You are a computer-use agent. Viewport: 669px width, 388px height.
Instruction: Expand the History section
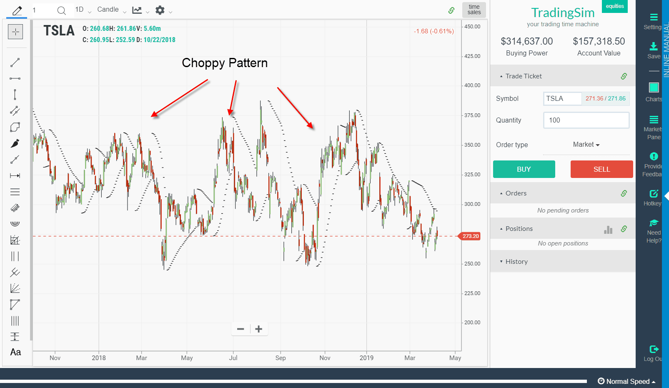(517, 261)
